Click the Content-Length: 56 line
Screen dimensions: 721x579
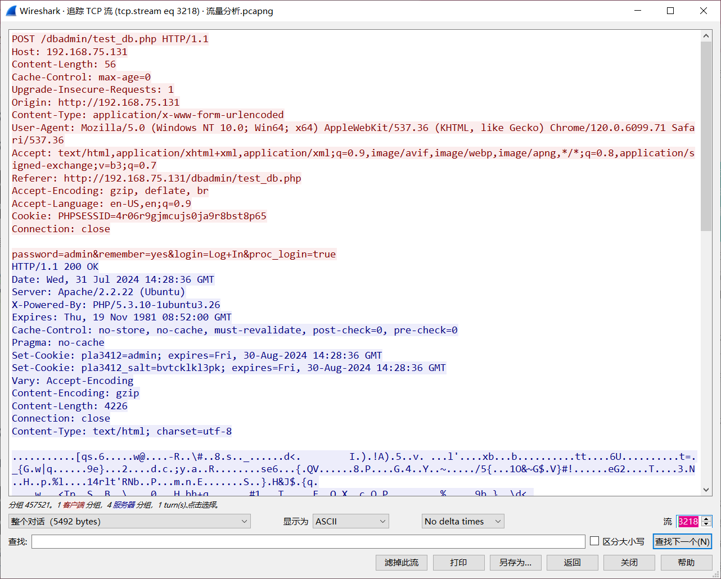64,64
